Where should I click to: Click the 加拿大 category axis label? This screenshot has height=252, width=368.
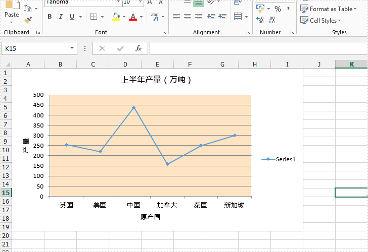click(x=167, y=205)
